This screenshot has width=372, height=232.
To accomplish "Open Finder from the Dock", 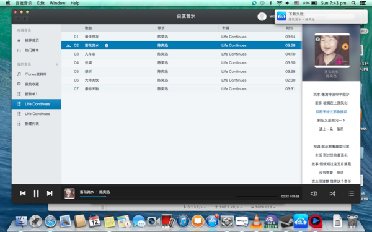I will tap(21, 221).
